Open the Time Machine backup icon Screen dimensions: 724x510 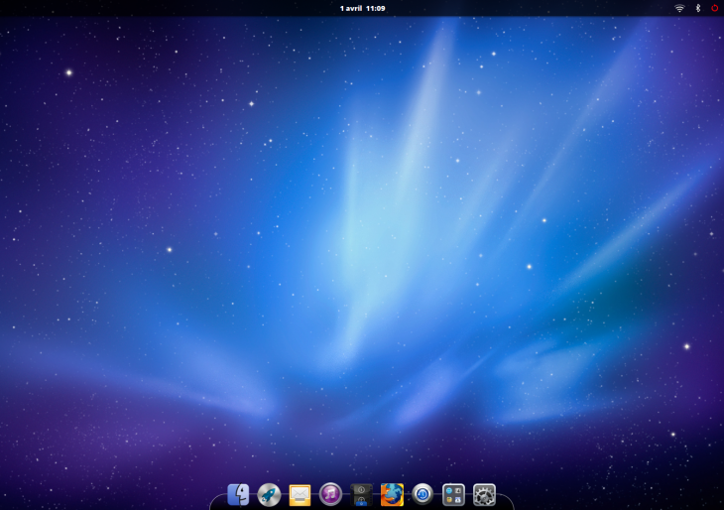(422, 494)
